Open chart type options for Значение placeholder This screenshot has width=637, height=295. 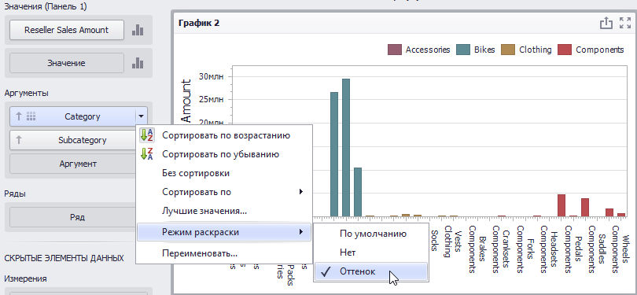pos(138,64)
